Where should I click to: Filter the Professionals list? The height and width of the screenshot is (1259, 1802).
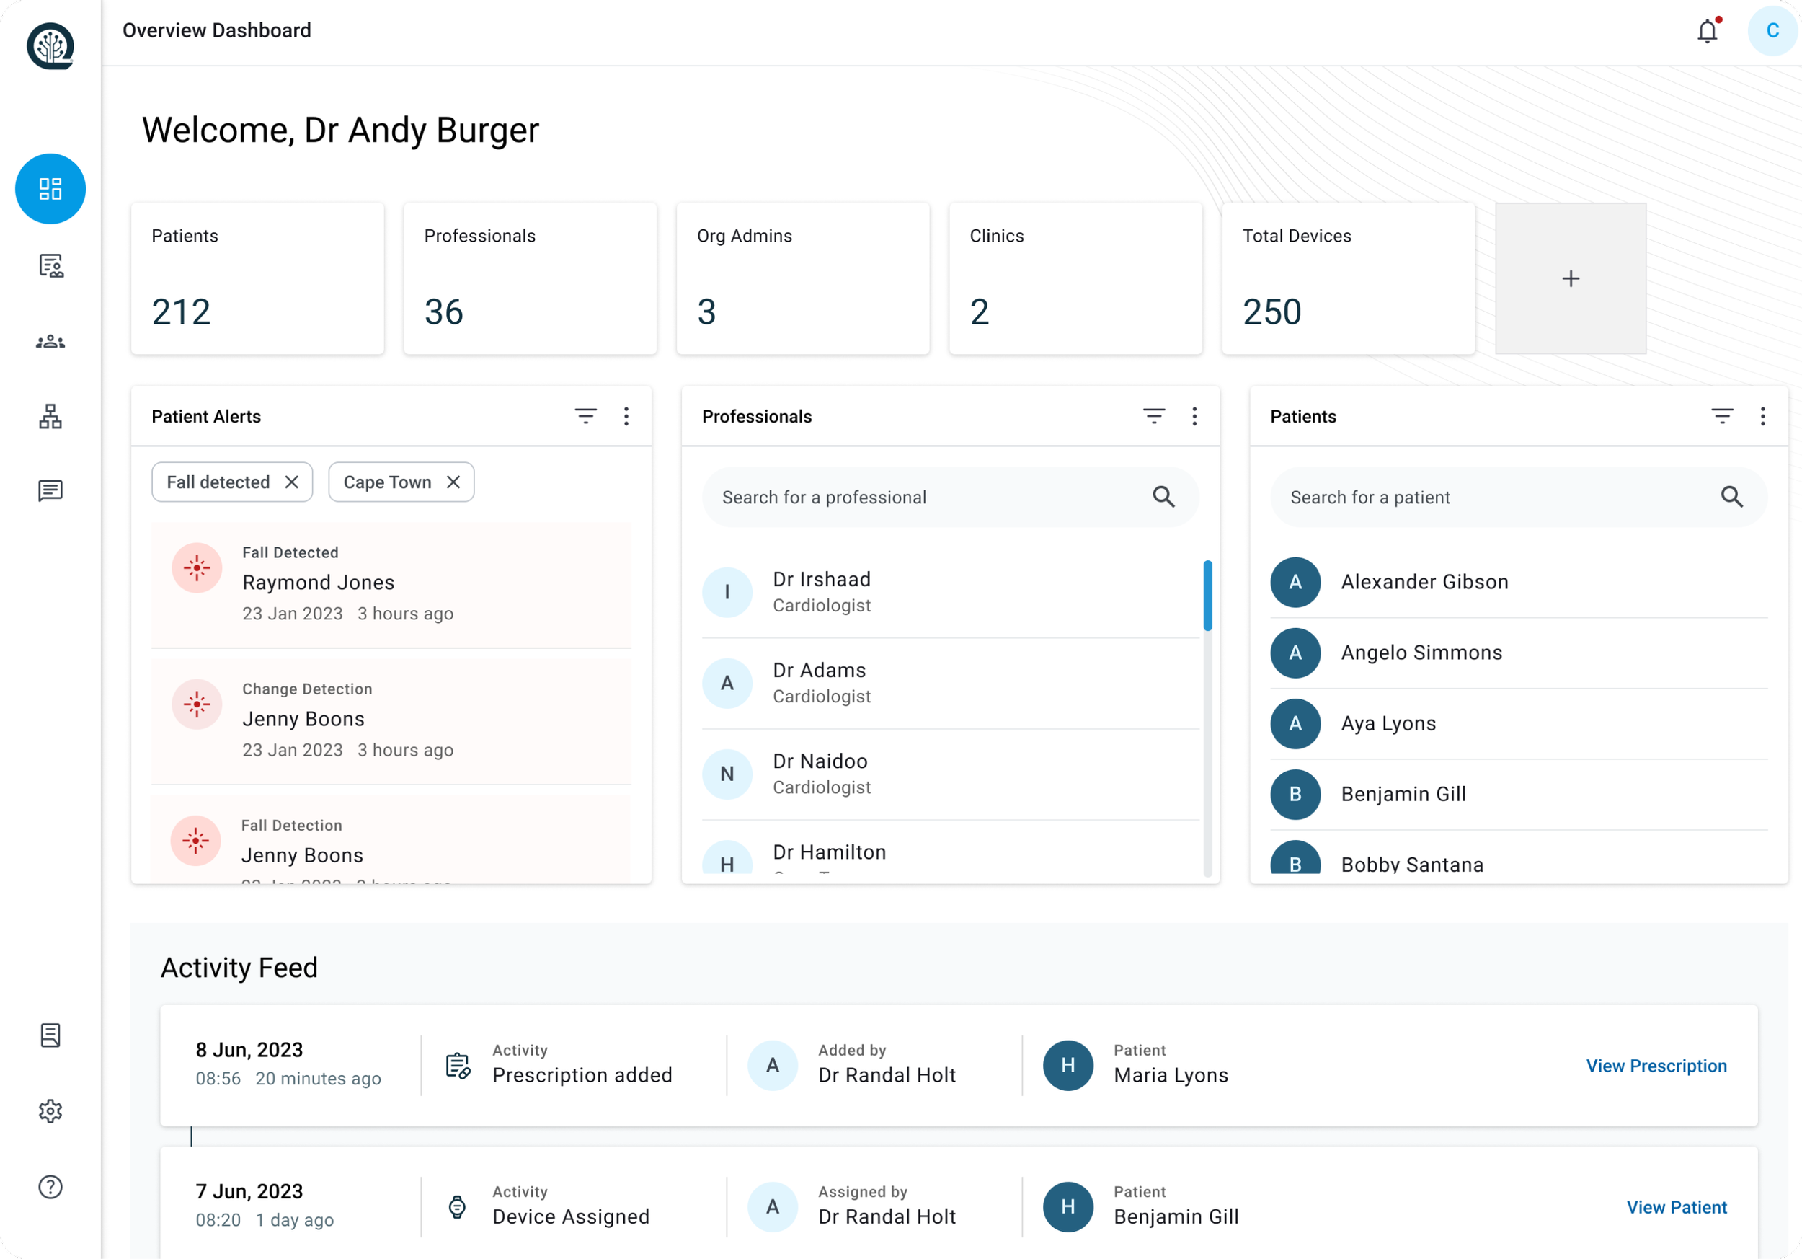click(x=1154, y=416)
